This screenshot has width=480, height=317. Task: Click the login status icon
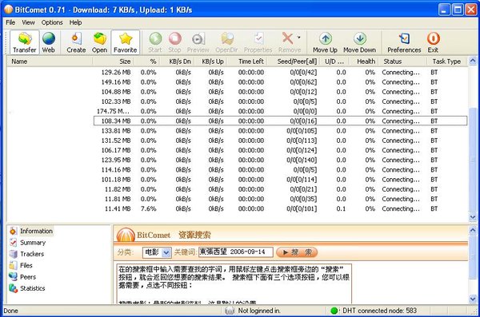pyautogui.click(x=230, y=311)
